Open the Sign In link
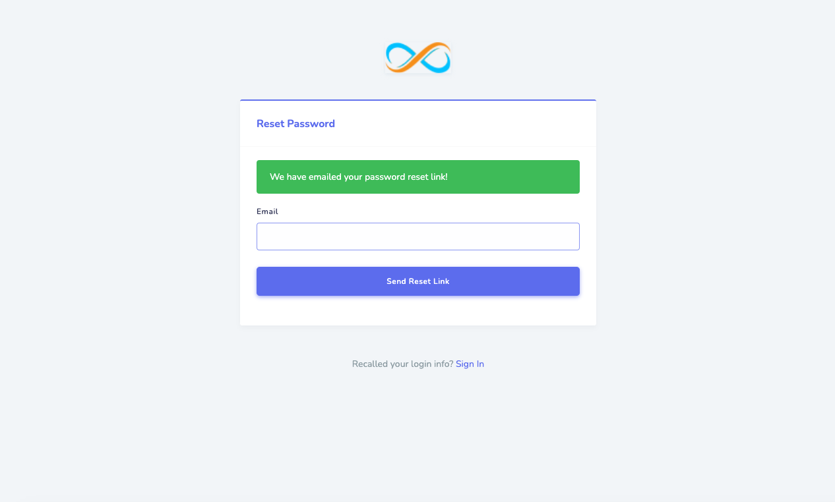 [x=470, y=364]
